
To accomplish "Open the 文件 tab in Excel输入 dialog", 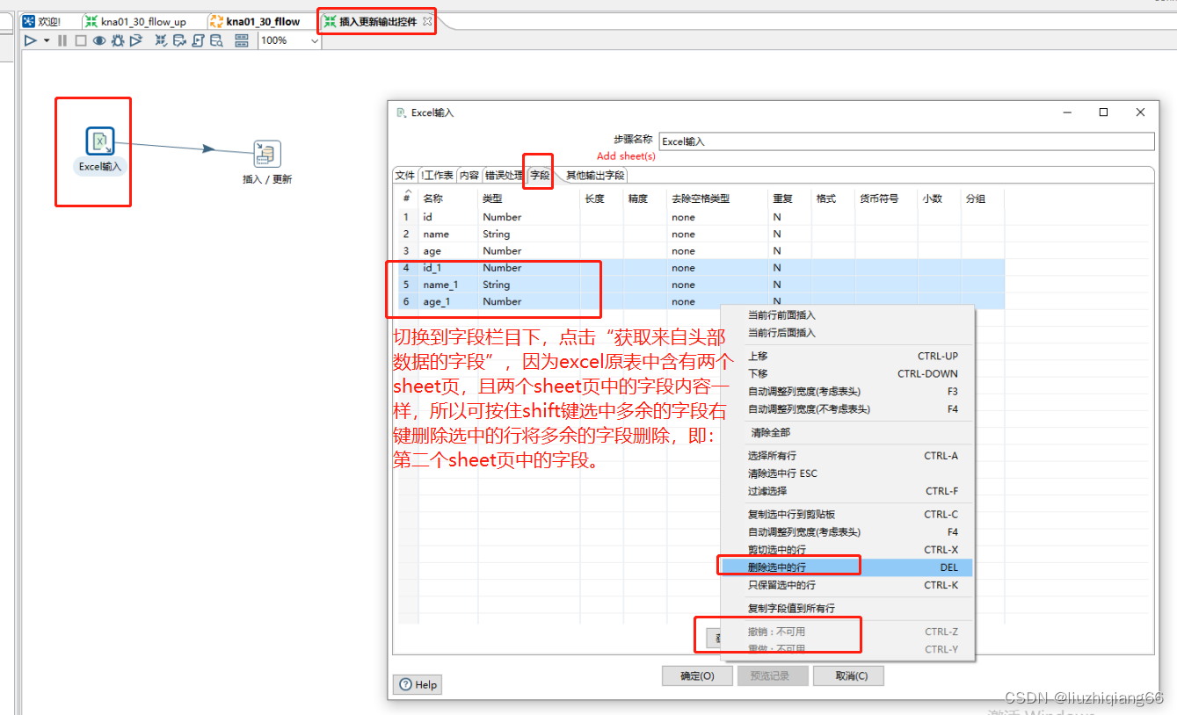I will (404, 175).
